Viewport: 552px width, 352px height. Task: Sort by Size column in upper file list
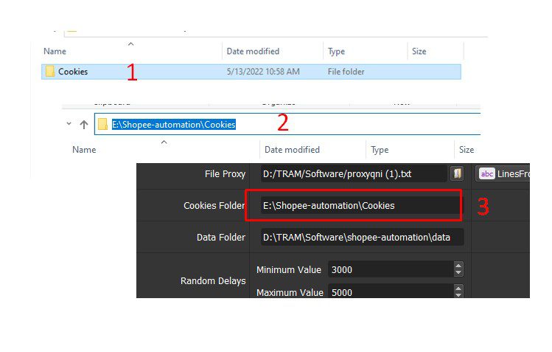[x=419, y=51]
